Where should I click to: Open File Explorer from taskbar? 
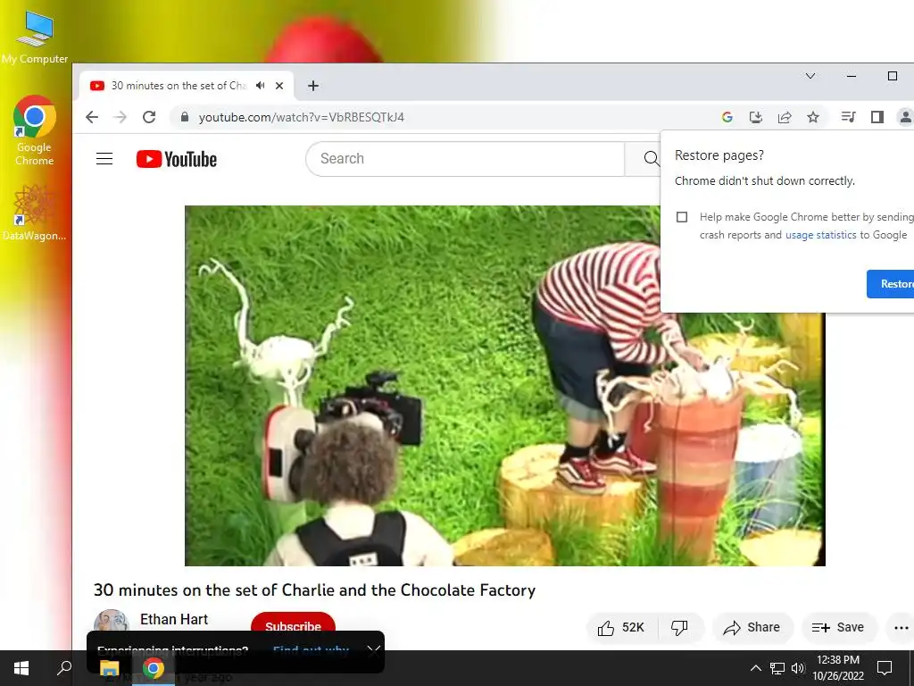point(109,668)
